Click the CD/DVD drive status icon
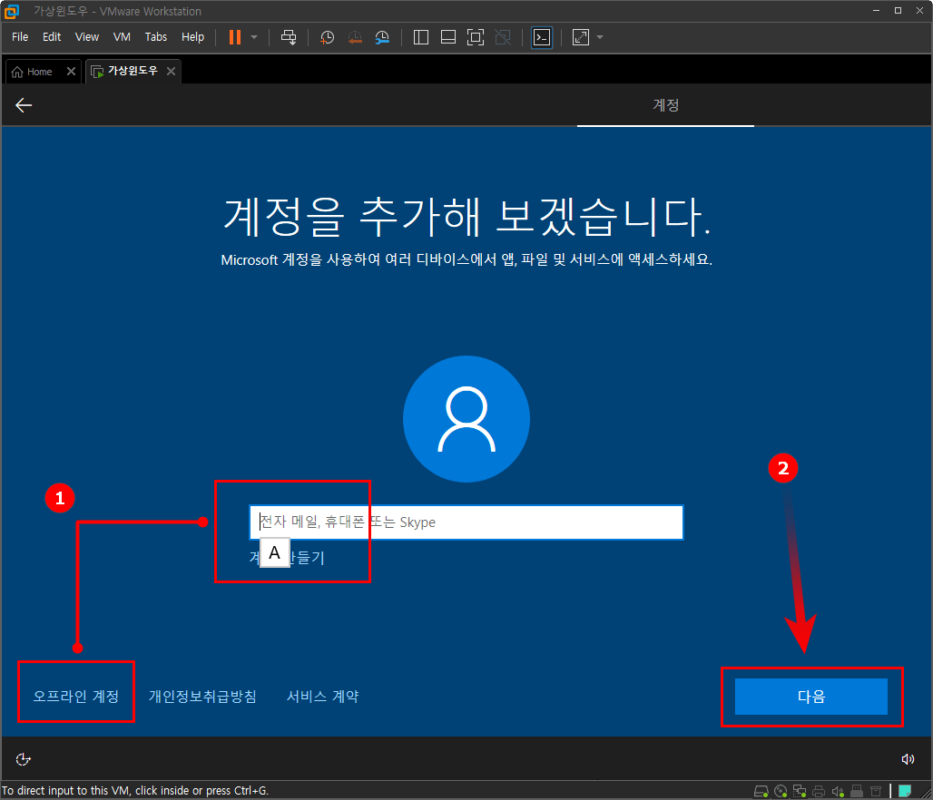The height and width of the screenshot is (800, 933). pyautogui.click(x=781, y=791)
